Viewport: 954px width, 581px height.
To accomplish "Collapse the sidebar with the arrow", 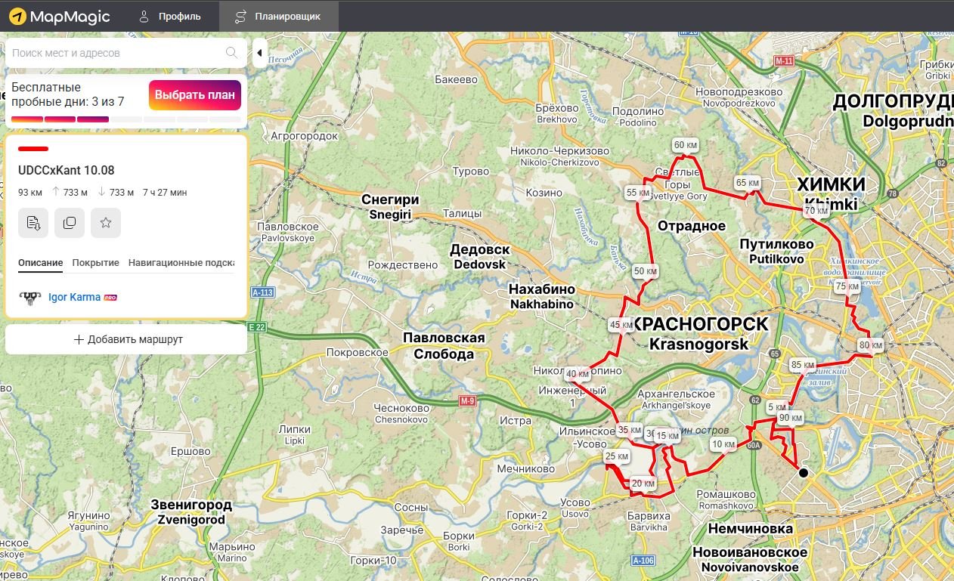I will (x=259, y=53).
